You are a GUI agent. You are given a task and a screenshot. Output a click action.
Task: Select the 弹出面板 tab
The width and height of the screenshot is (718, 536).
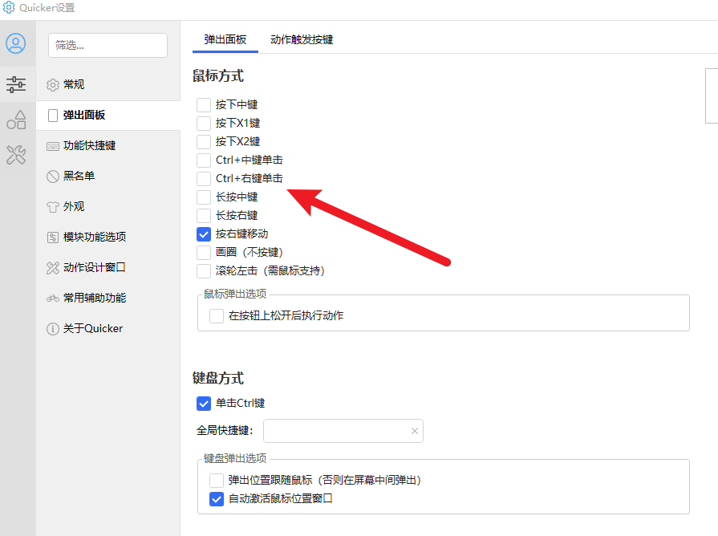[225, 40]
